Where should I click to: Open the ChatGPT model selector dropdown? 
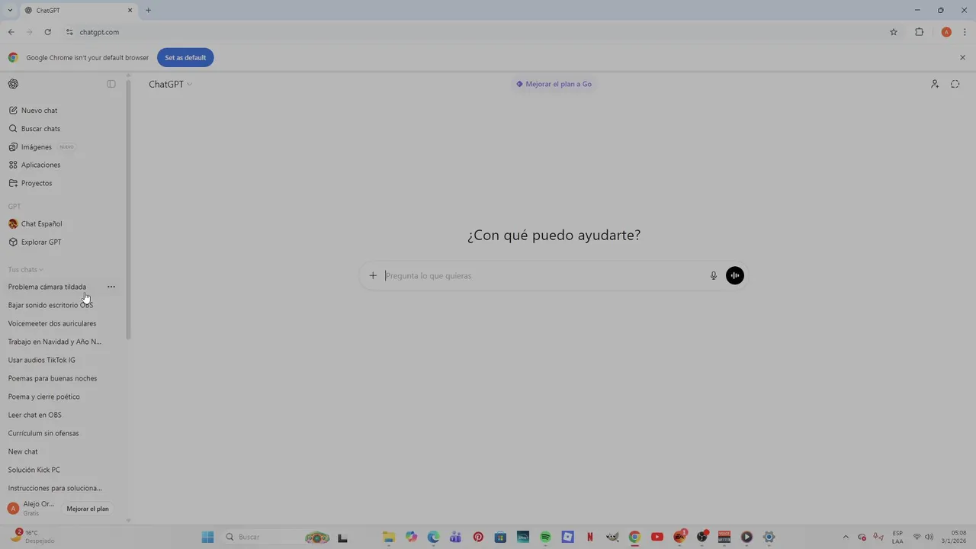tap(170, 84)
